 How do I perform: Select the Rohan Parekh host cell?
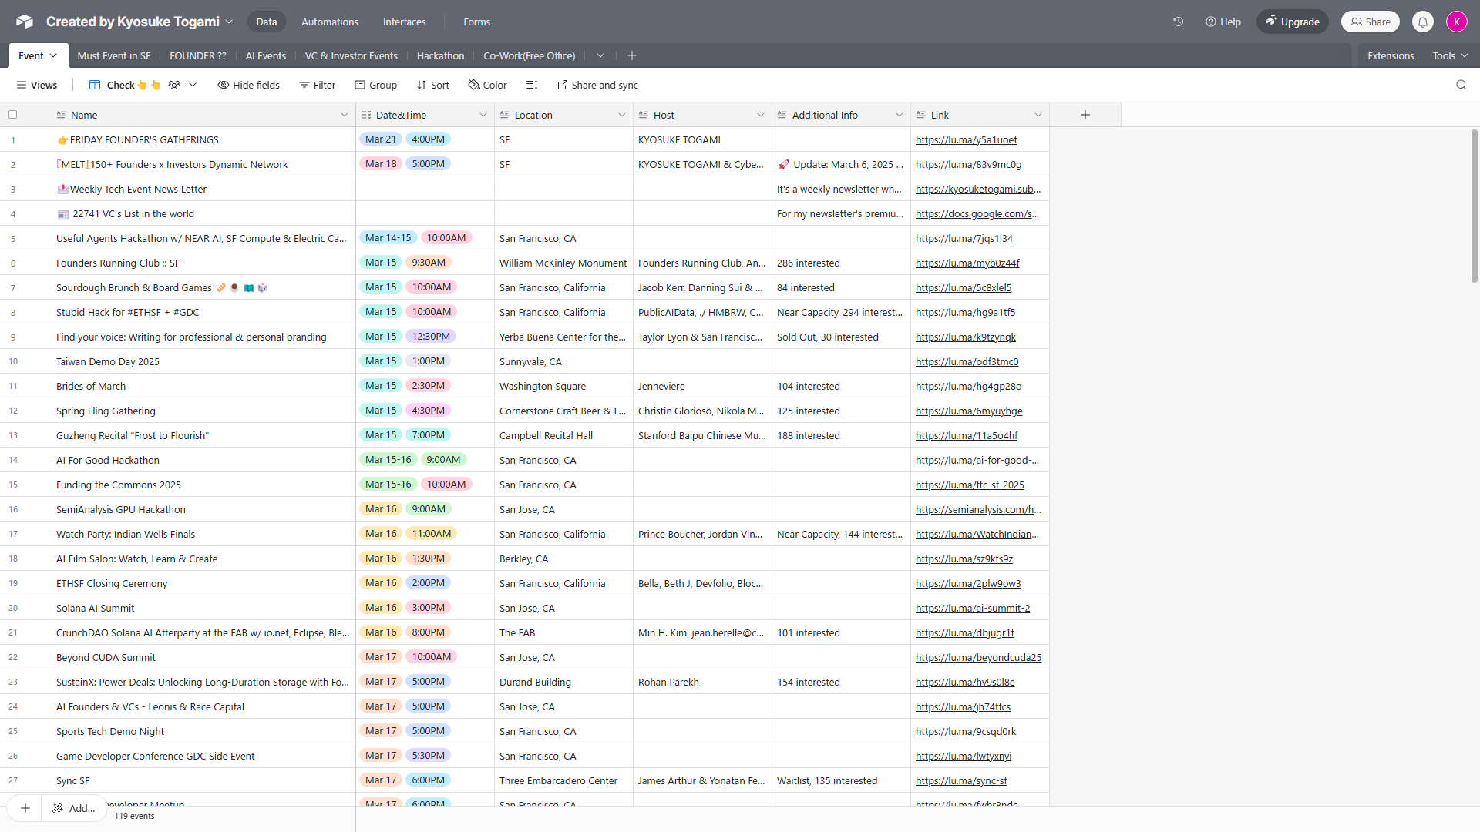click(702, 682)
